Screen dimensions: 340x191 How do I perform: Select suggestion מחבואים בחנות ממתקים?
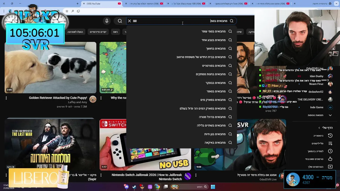tap(181, 74)
